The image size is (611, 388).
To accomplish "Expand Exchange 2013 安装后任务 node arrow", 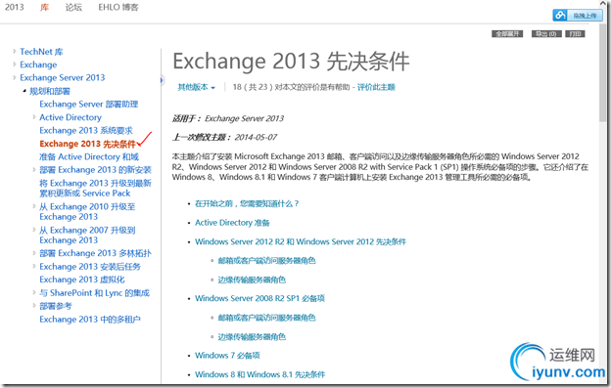I will pos(34,266).
